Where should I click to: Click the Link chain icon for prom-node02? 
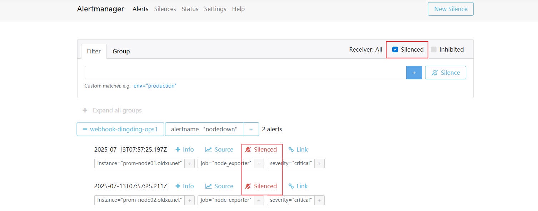pyautogui.click(x=291, y=186)
